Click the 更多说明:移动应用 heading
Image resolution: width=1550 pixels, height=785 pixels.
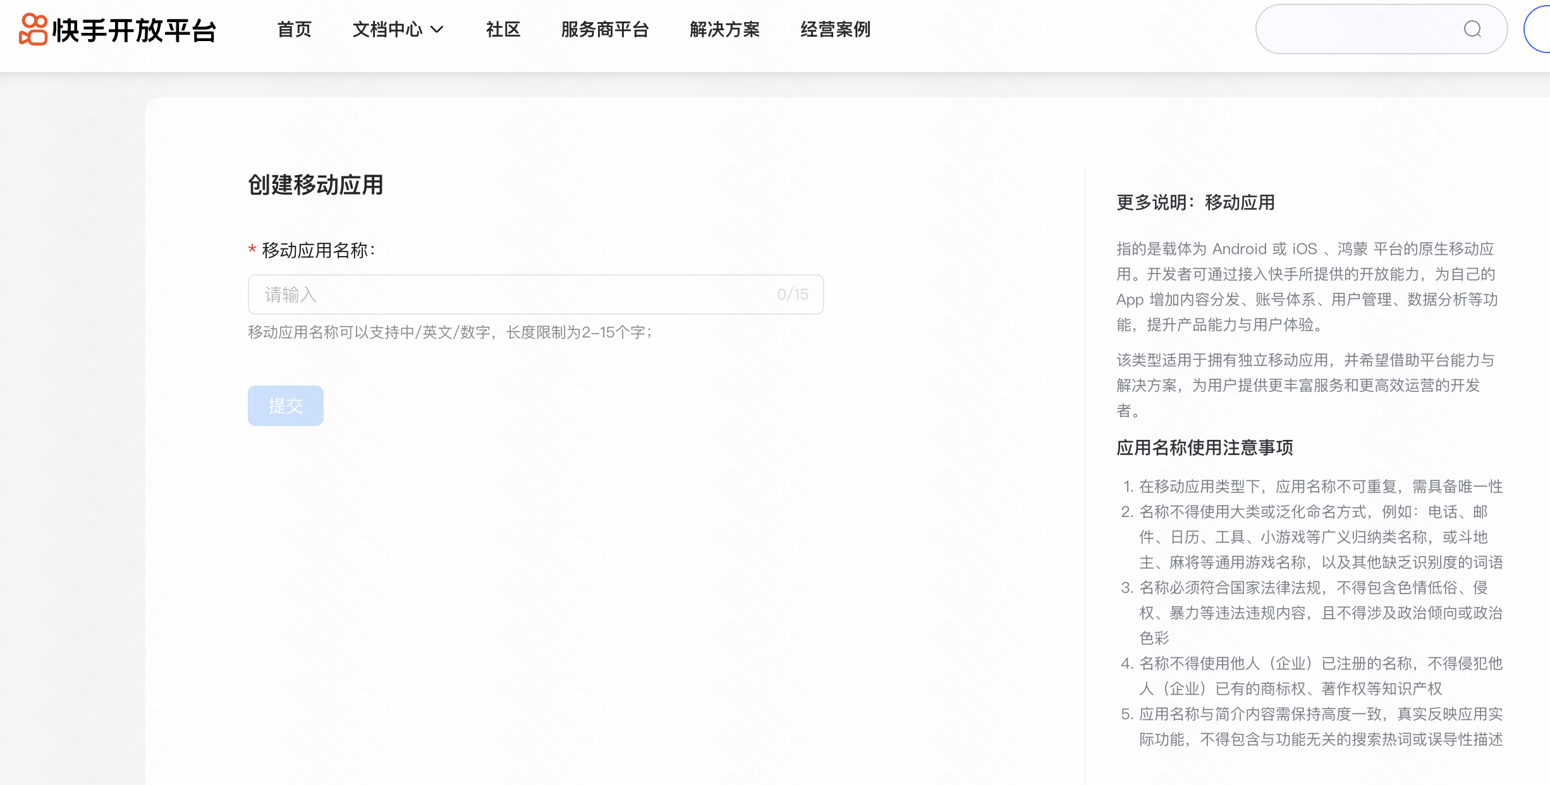coord(1195,202)
